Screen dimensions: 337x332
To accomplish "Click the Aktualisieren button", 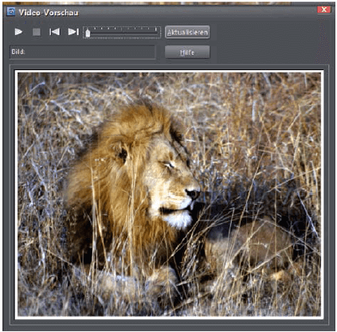I will pyautogui.click(x=187, y=33).
